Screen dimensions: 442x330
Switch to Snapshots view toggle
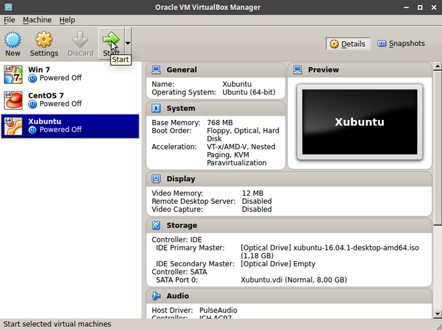pos(402,44)
